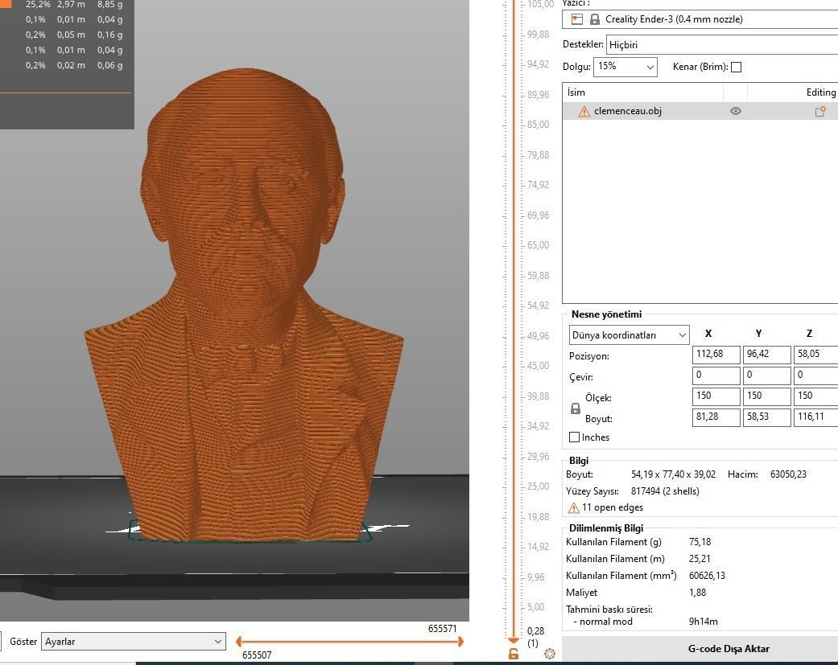This screenshot has width=838, height=665.
Task: Open the Dünya koordinatları dropdown
Action: [x=629, y=335]
